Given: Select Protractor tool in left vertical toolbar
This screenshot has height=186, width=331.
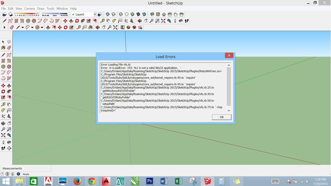Looking at the screenshot, I should 3,110.
